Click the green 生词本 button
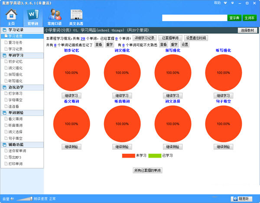The width and height of the screenshot is (260, 203). pos(250,18)
